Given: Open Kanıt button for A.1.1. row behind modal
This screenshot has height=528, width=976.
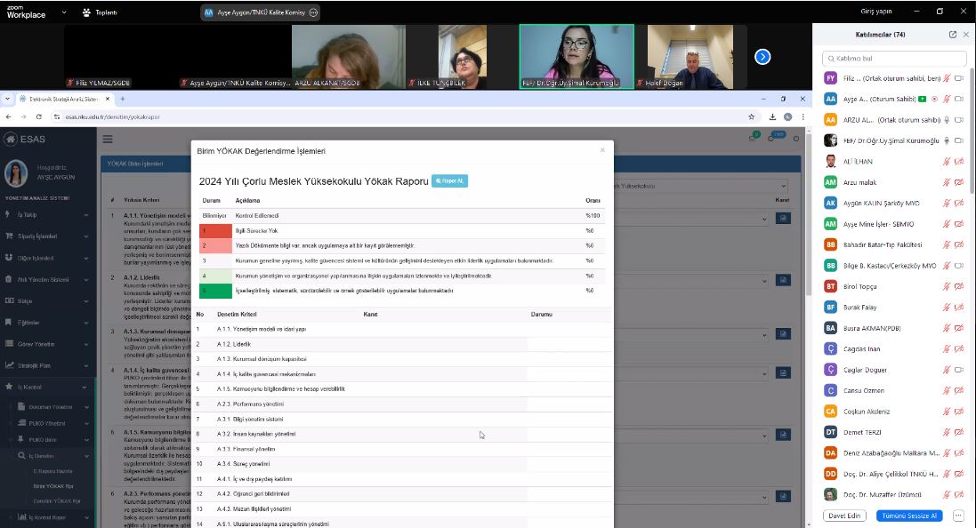Looking at the screenshot, I should click(x=783, y=219).
